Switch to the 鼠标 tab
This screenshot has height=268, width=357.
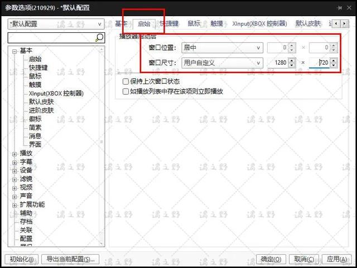point(194,23)
